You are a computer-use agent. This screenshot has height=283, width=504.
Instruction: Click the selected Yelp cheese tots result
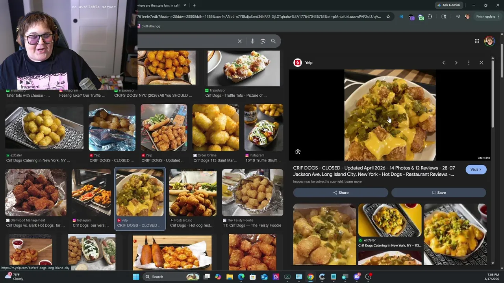(x=140, y=193)
